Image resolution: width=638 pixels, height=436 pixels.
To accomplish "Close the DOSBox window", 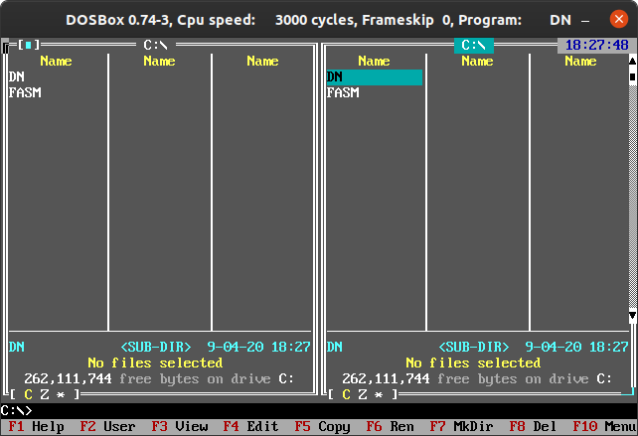I will [618, 19].
